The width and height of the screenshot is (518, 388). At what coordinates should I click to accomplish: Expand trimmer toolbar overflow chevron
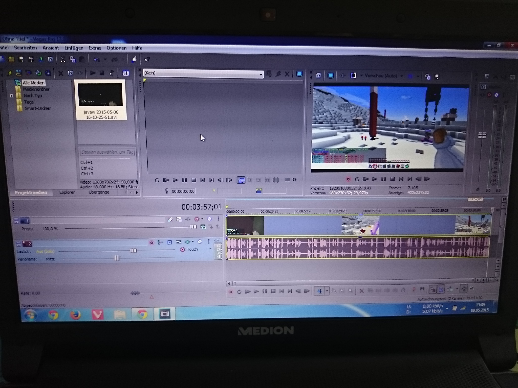(294, 180)
